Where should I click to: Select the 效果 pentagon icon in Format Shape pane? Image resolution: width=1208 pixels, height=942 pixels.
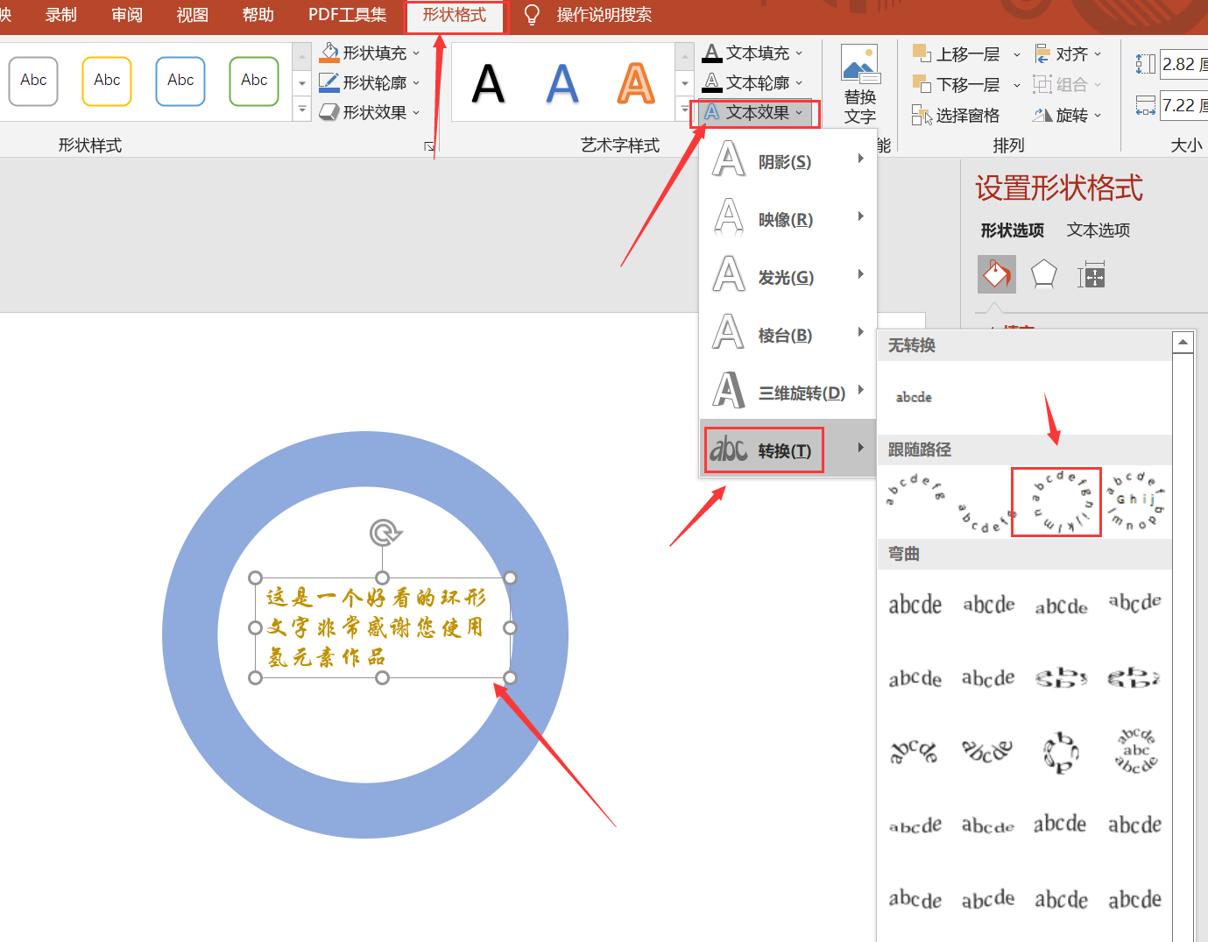(x=1043, y=274)
